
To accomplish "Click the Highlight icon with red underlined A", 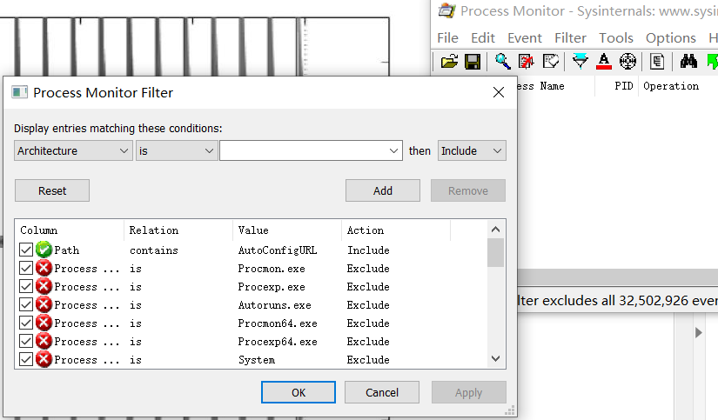I will [x=604, y=62].
